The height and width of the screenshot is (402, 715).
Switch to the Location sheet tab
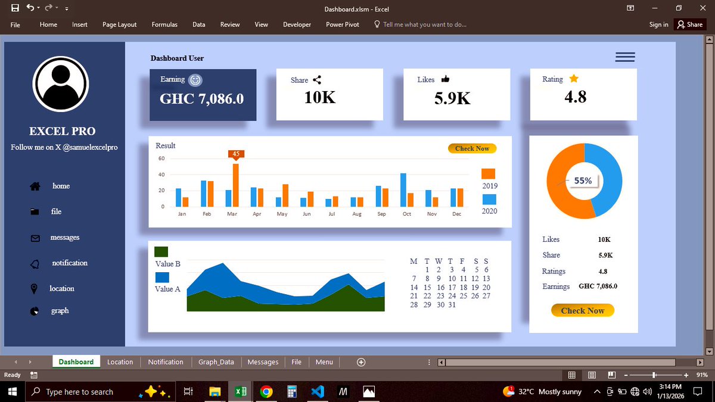click(x=120, y=362)
